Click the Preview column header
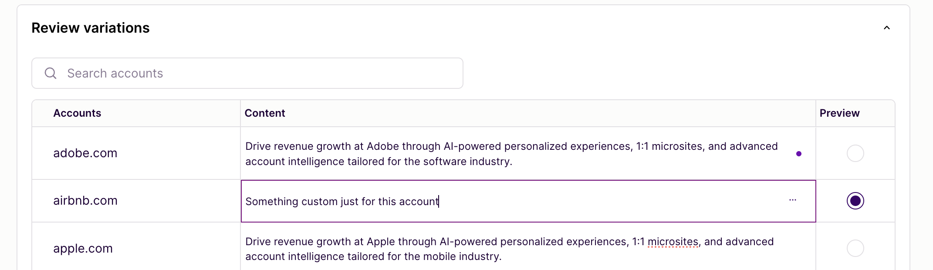The image size is (933, 270). (x=839, y=113)
